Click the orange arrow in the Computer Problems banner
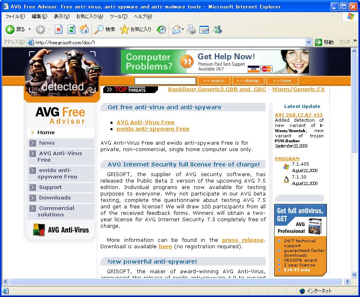 tap(186, 62)
